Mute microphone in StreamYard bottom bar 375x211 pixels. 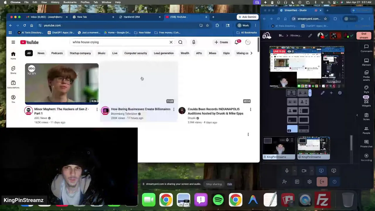click(x=287, y=171)
